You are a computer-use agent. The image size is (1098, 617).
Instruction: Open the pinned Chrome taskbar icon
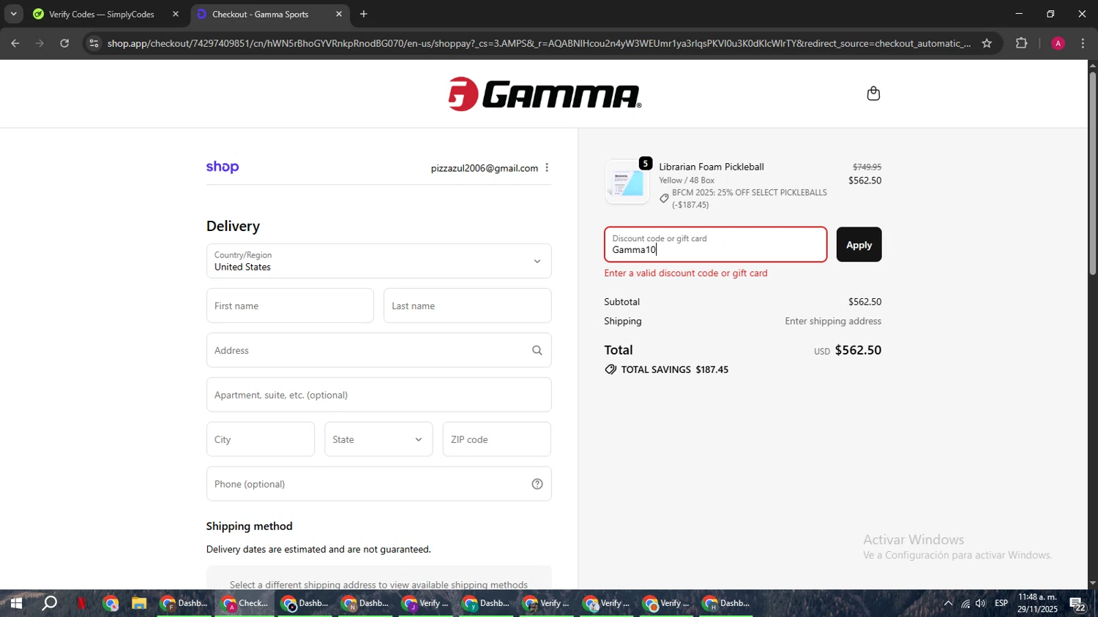tap(111, 603)
